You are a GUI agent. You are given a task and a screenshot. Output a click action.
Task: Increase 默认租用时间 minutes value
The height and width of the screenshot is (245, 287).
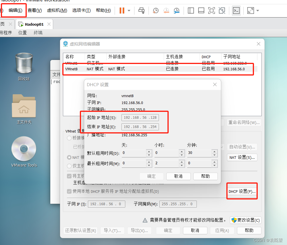(x=214, y=151)
